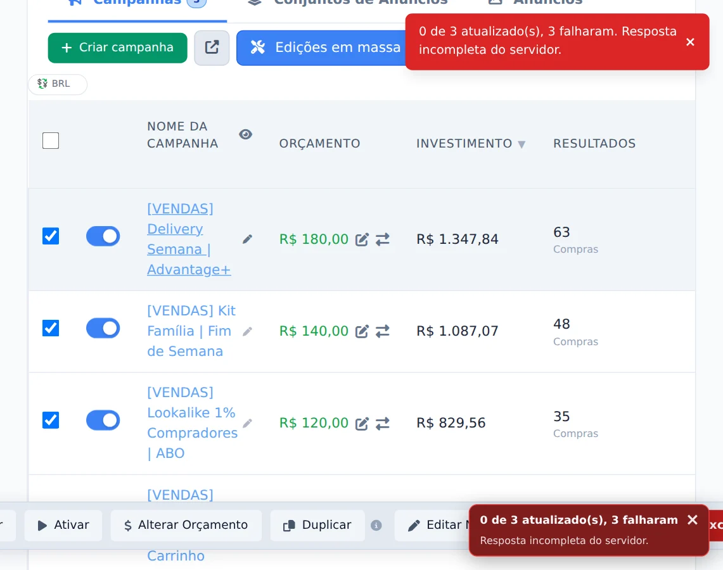
Task: Click the 63 Compras result cell
Action: (575, 239)
